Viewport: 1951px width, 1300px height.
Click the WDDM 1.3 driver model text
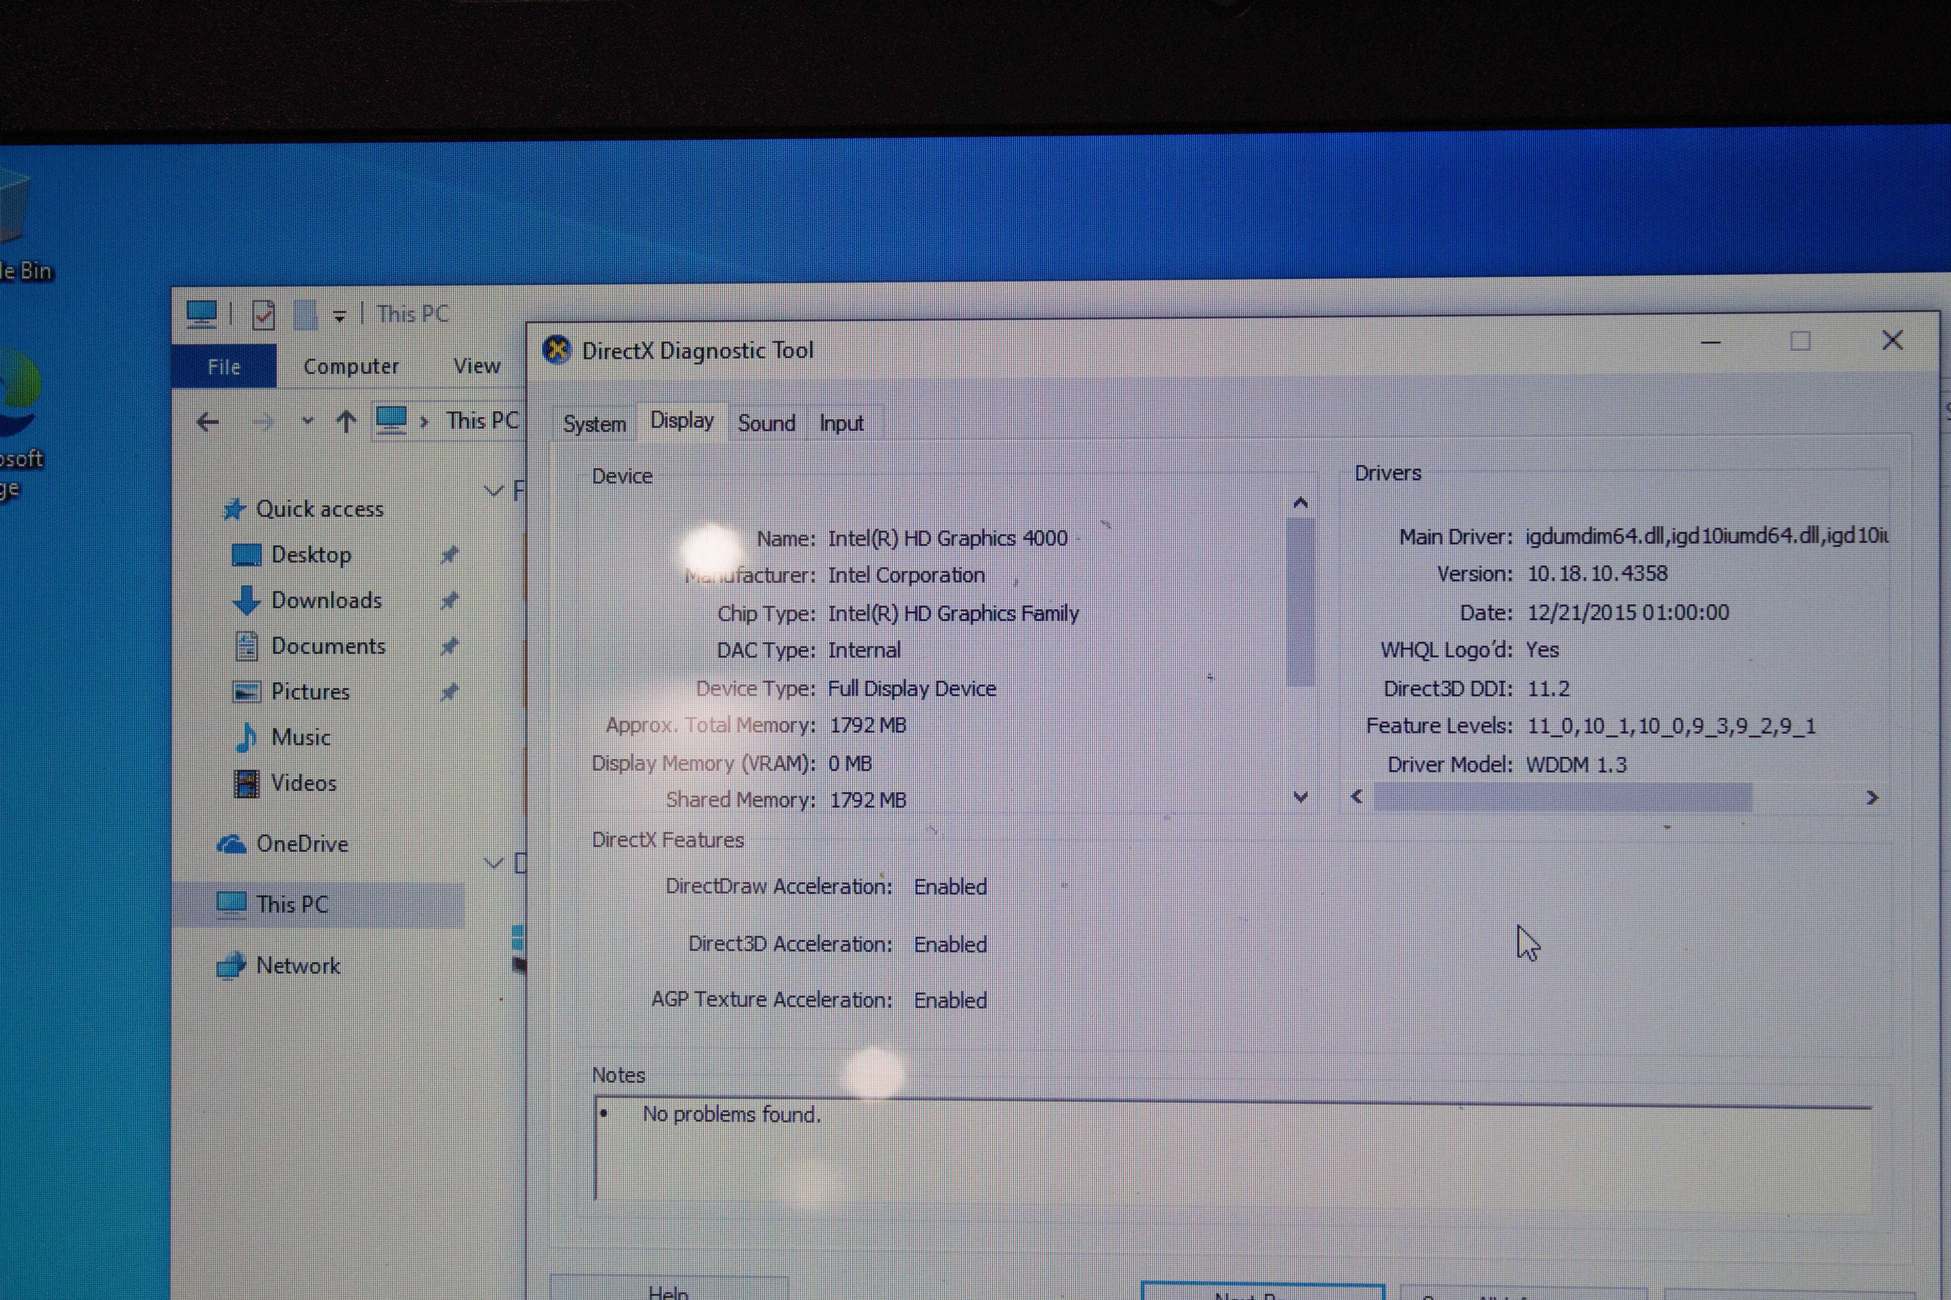pyautogui.click(x=1576, y=764)
